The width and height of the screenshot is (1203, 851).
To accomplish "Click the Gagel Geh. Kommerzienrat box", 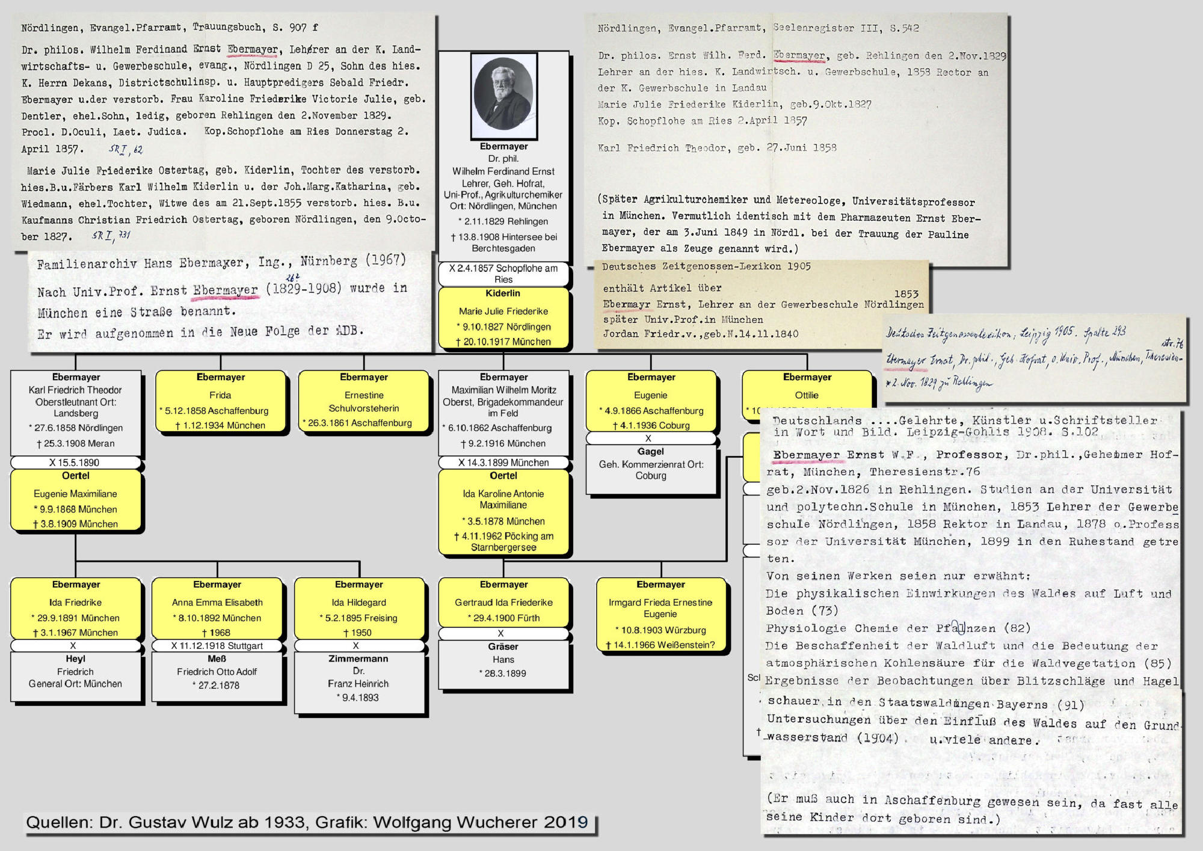I will click(651, 469).
